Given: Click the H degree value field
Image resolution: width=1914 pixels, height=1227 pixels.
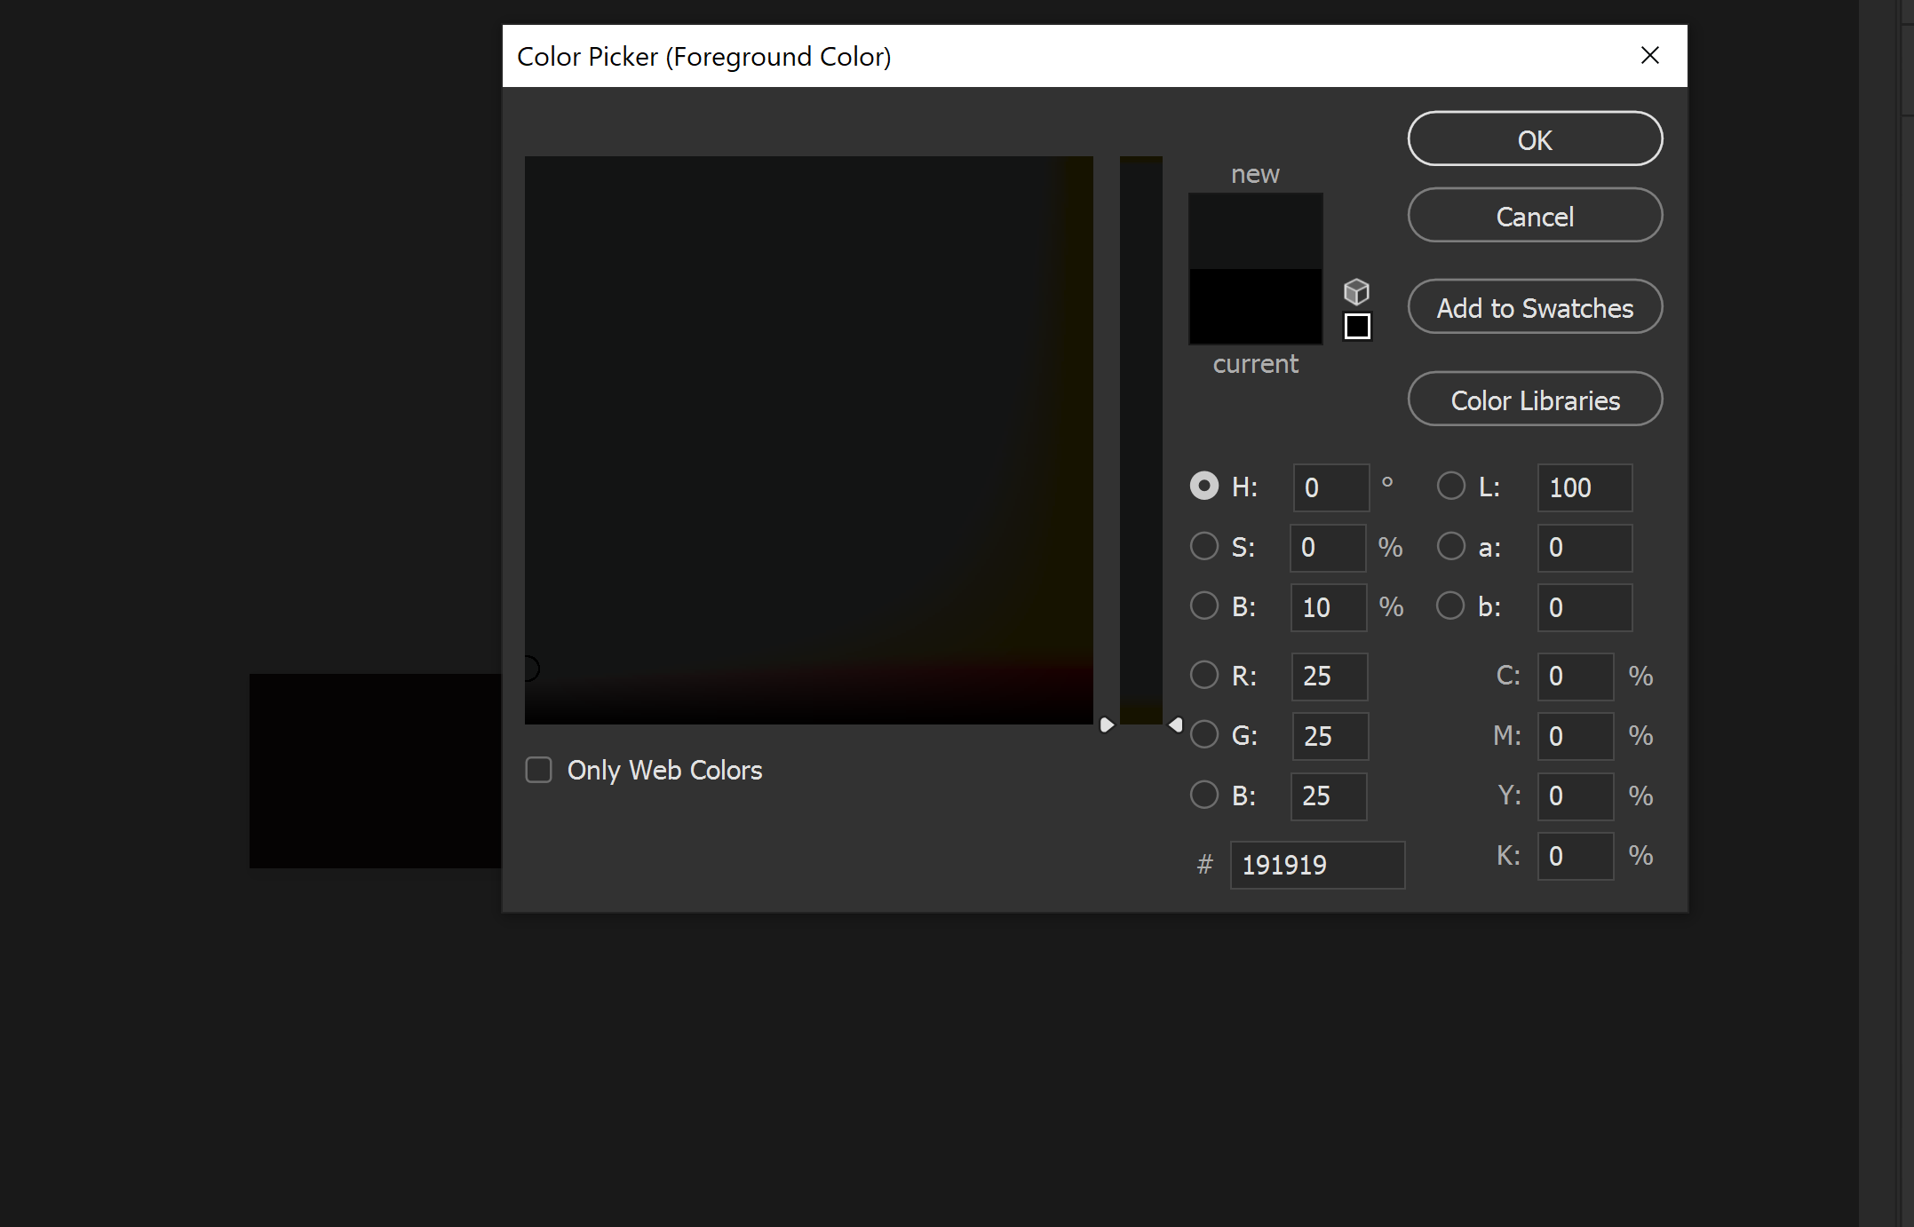Looking at the screenshot, I should (x=1331, y=487).
